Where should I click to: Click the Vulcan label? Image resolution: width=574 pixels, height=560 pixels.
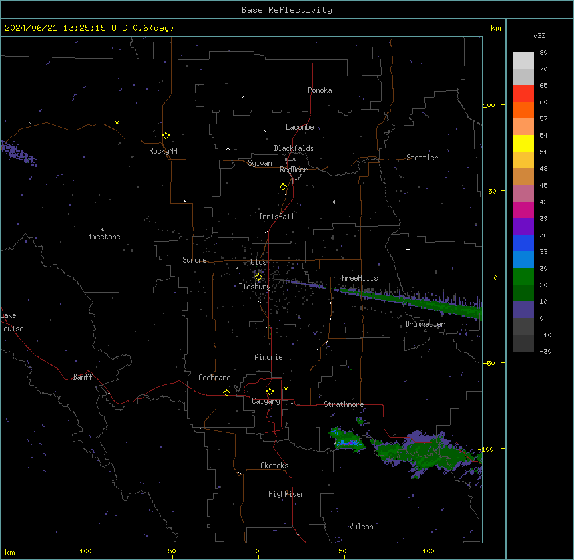click(361, 527)
